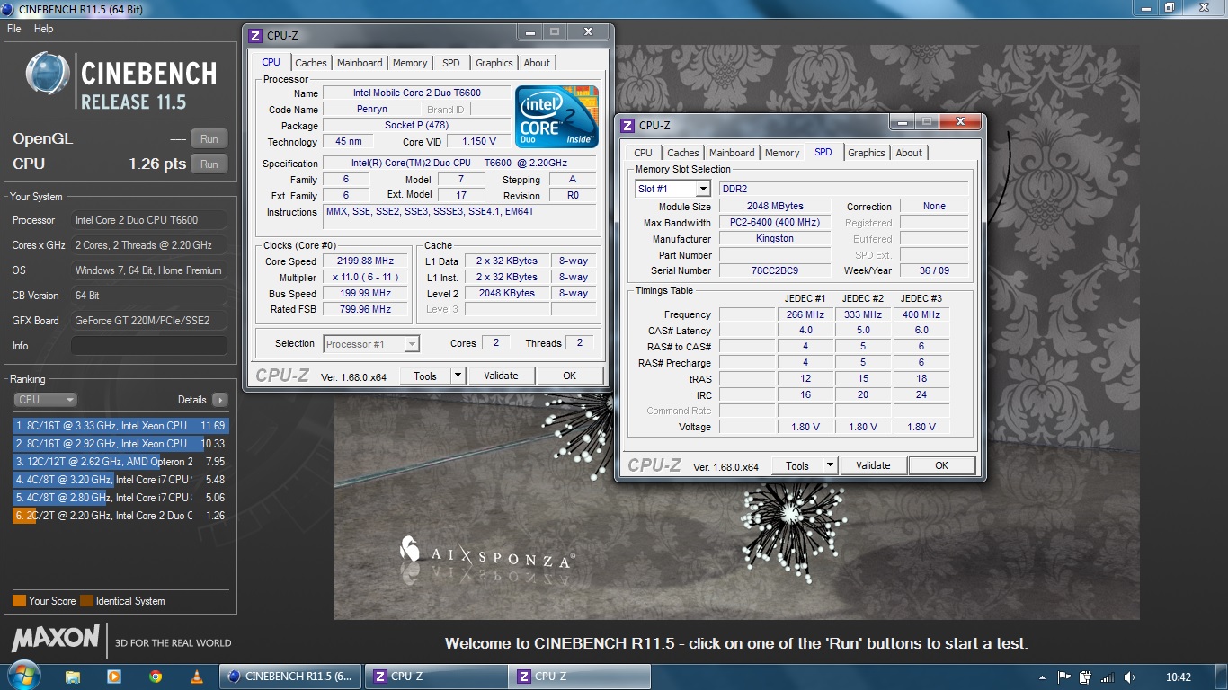The height and width of the screenshot is (690, 1228).
Task: Open the Cinebench Help menu
Action: tap(44, 29)
